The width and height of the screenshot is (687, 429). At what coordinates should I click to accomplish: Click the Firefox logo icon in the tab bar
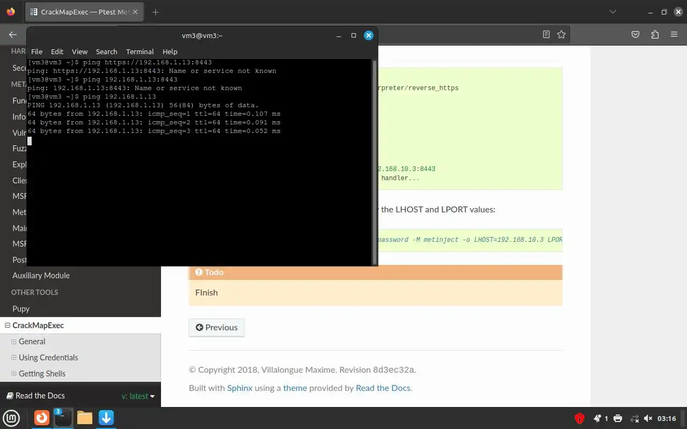tap(11, 12)
